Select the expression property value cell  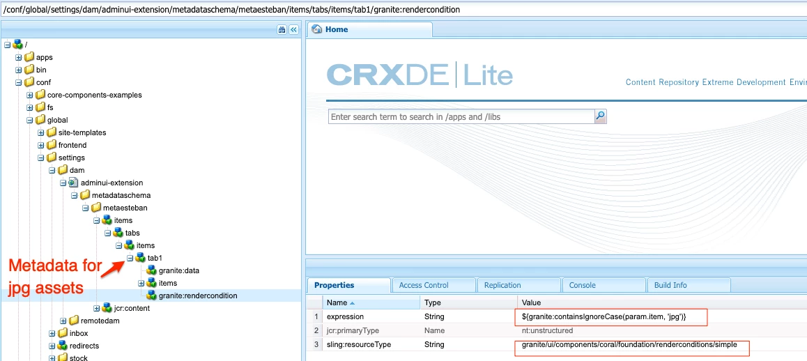tap(662, 316)
